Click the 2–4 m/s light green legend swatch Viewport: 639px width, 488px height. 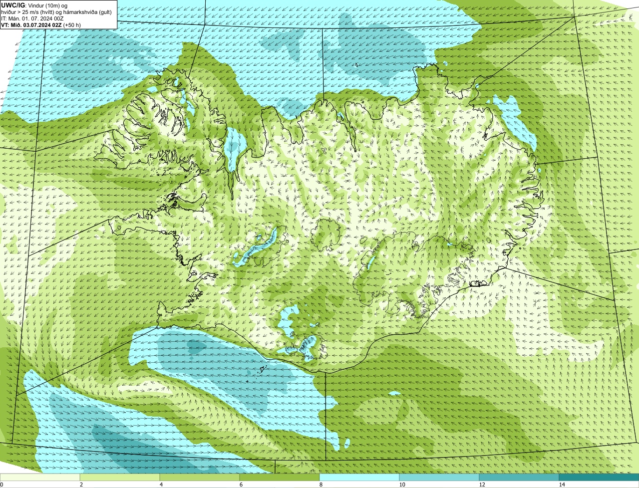(x=120, y=477)
